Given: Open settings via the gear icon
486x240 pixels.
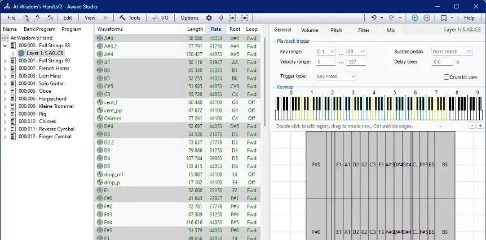Looking at the screenshot, I should [x=209, y=18].
